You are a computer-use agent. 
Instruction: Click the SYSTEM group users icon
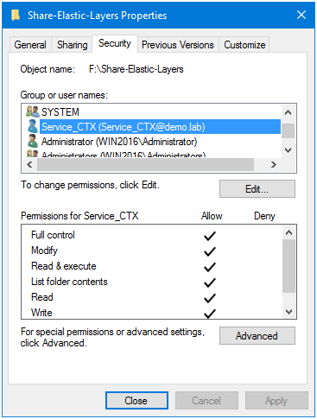tap(32, 111)
